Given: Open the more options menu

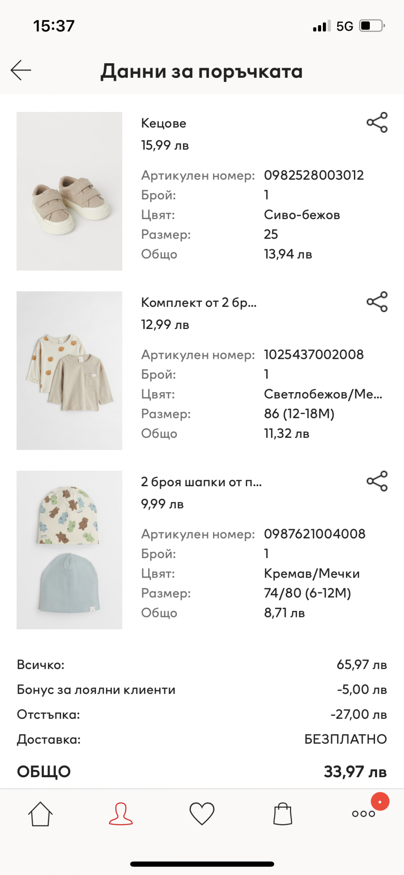Looking at the screenshot, I should [x=363, y=814].
